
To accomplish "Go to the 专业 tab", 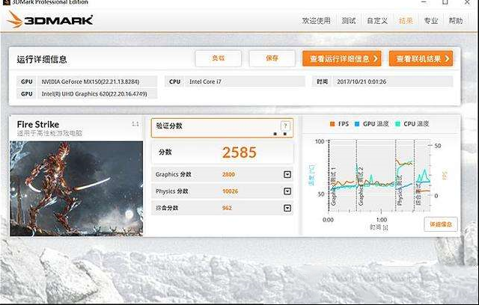I will (431, 21).
